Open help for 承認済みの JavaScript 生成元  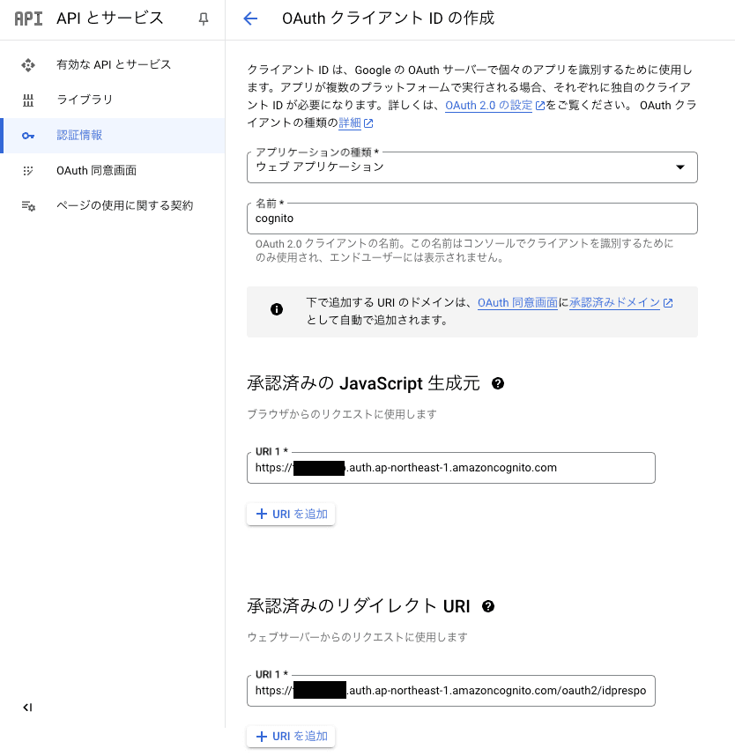point(498,383)
